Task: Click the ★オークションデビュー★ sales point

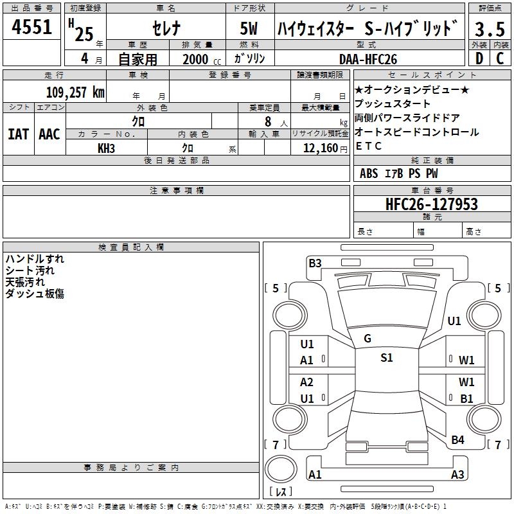Action: pyautogui.click(x=412, y=89)
